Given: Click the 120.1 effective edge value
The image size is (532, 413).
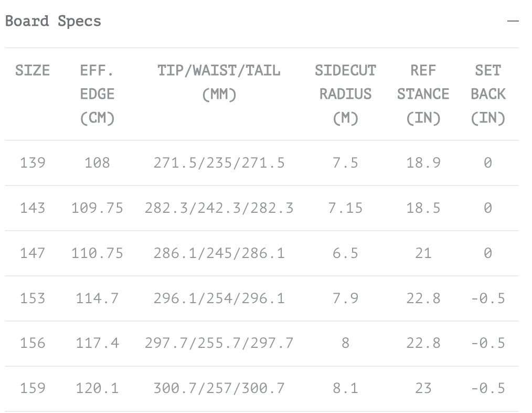Looking at the screenshot, I should click(x=97, y=389).
